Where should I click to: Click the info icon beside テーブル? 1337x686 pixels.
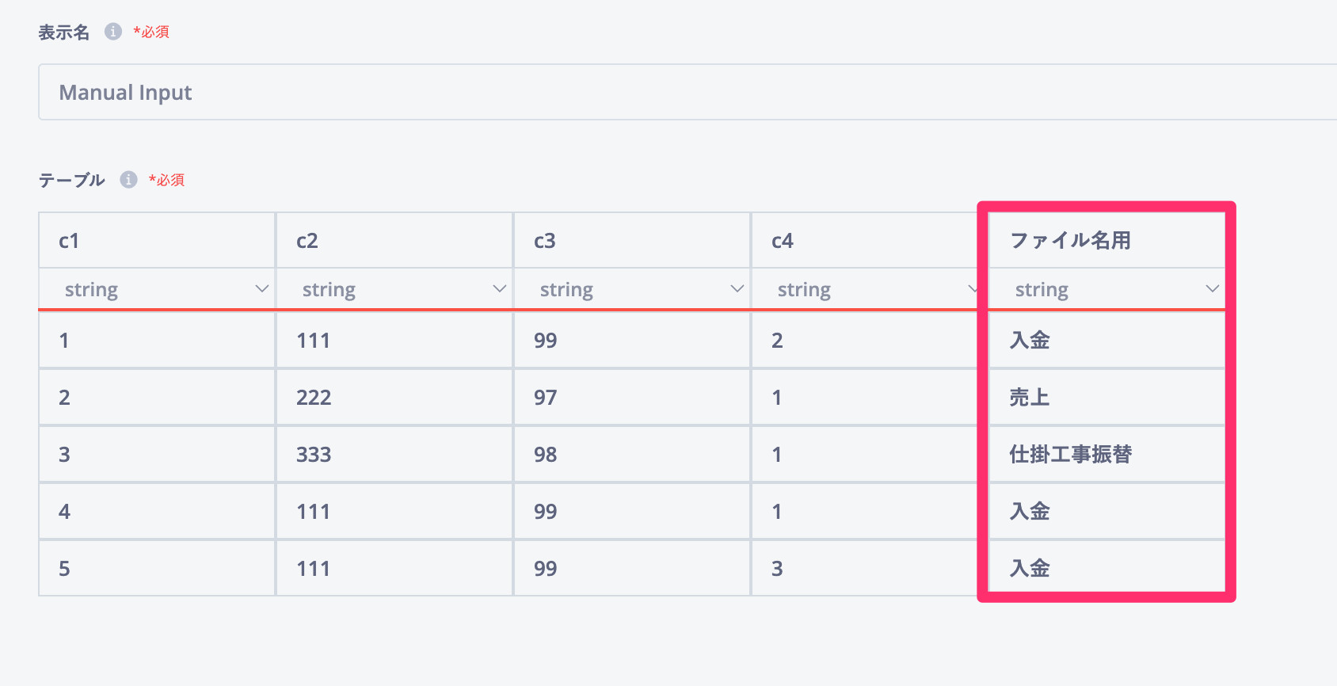coord(128,180)
